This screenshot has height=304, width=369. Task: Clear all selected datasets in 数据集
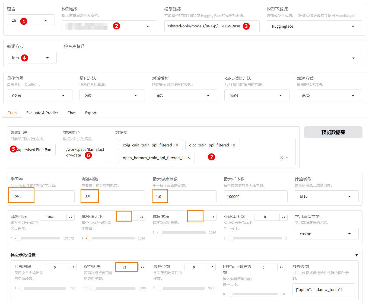click(x=281, y=158)
